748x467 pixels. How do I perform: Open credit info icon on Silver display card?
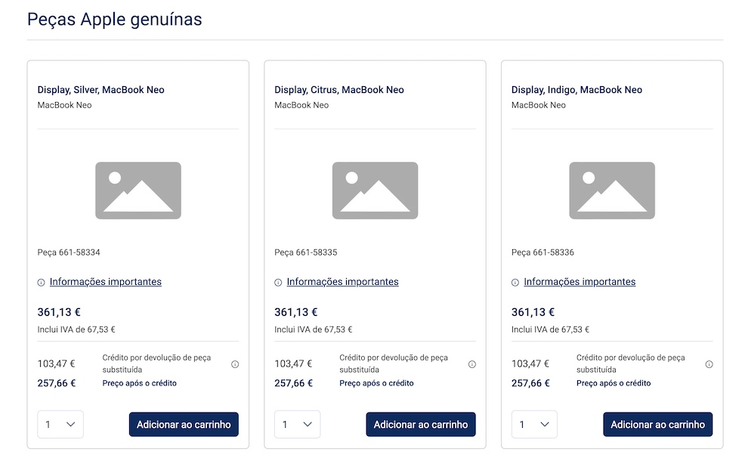point(235,364)
